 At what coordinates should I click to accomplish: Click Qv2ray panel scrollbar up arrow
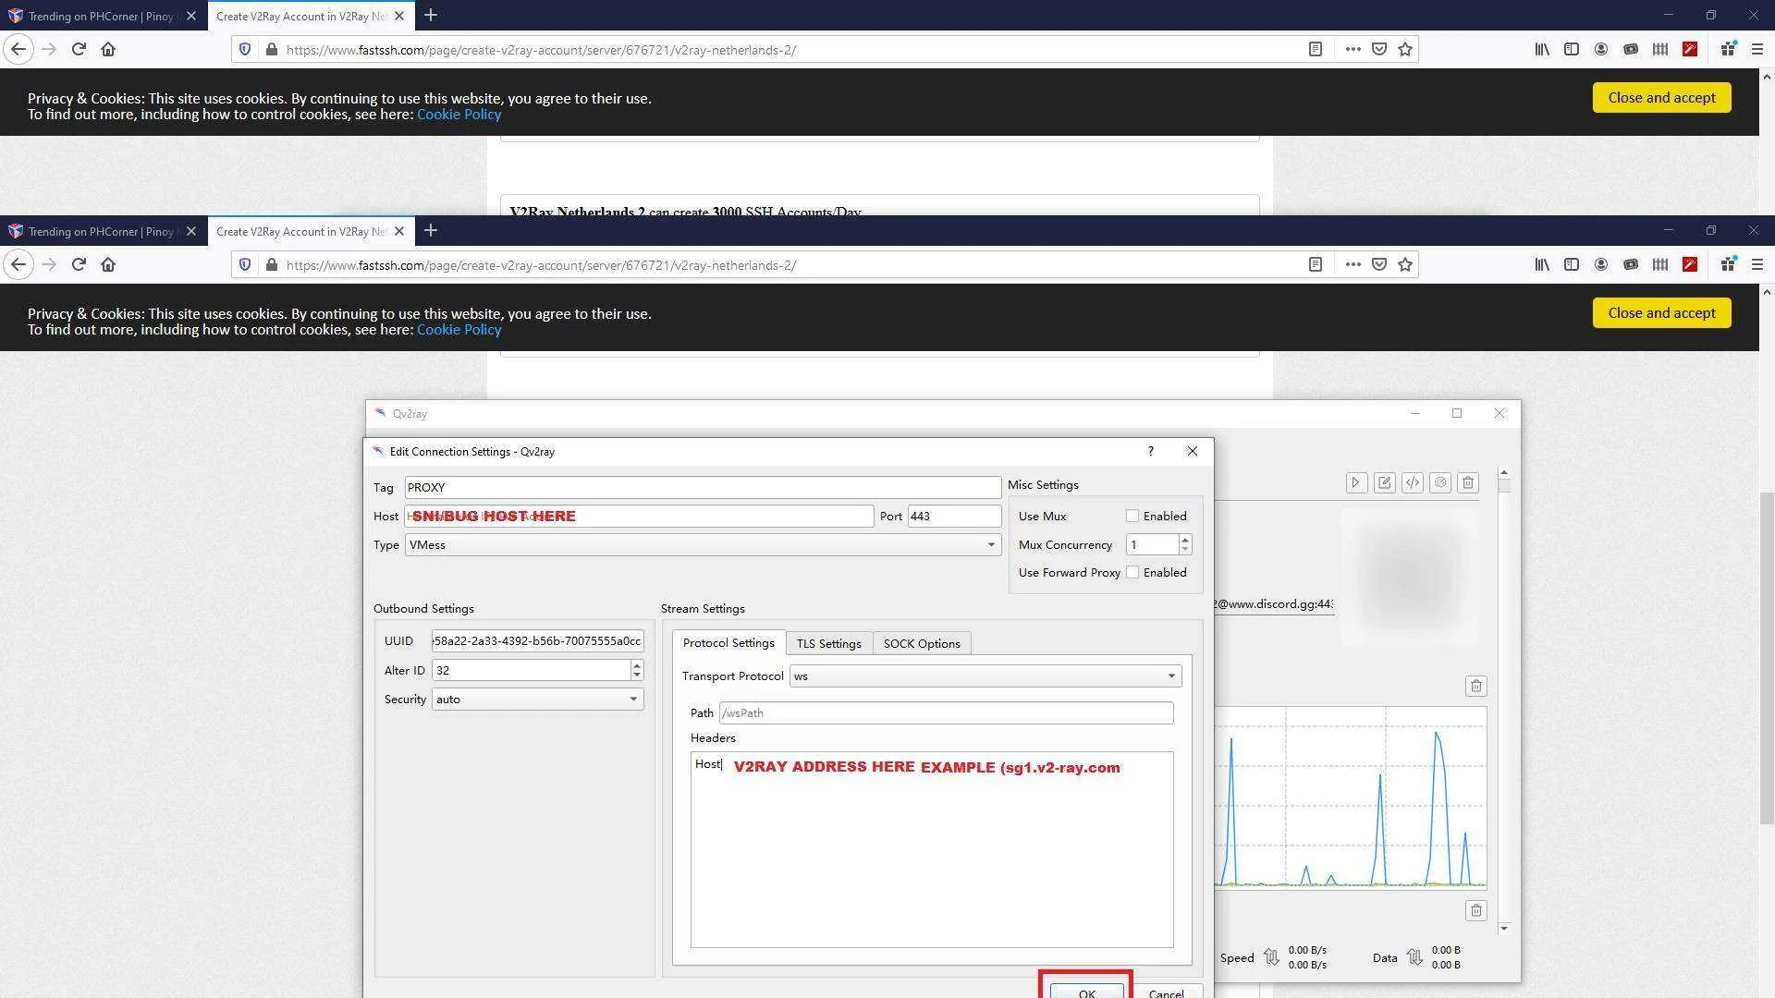coord(1504,473)
